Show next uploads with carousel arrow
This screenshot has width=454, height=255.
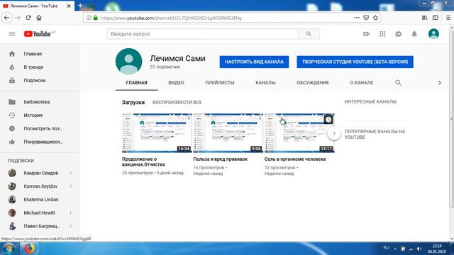point(334,133)
